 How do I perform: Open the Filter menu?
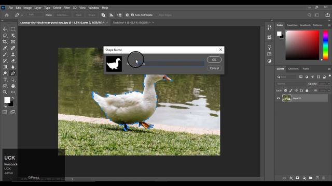coord(67,8)
